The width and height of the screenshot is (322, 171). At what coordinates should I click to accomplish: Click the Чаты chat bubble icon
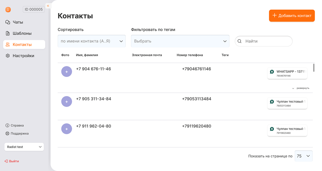pos(8,22)
